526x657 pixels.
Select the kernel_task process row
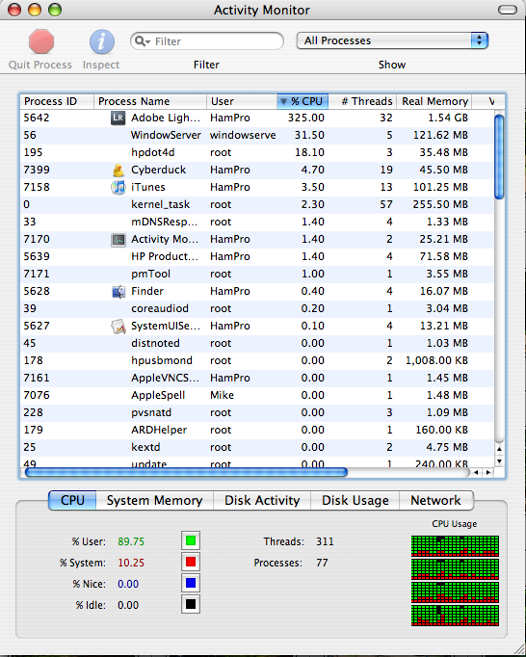point(257,204)
